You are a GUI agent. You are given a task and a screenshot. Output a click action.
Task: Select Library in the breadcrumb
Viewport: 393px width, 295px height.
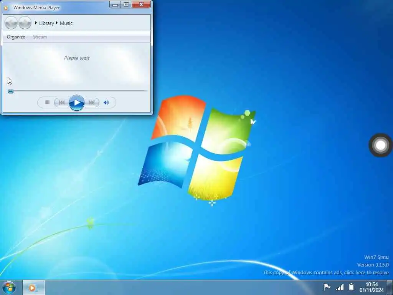click(x=46, y=23)
